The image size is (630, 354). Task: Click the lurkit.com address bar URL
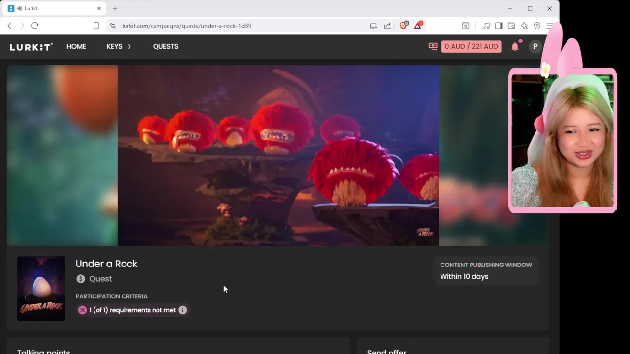point(187,26)
